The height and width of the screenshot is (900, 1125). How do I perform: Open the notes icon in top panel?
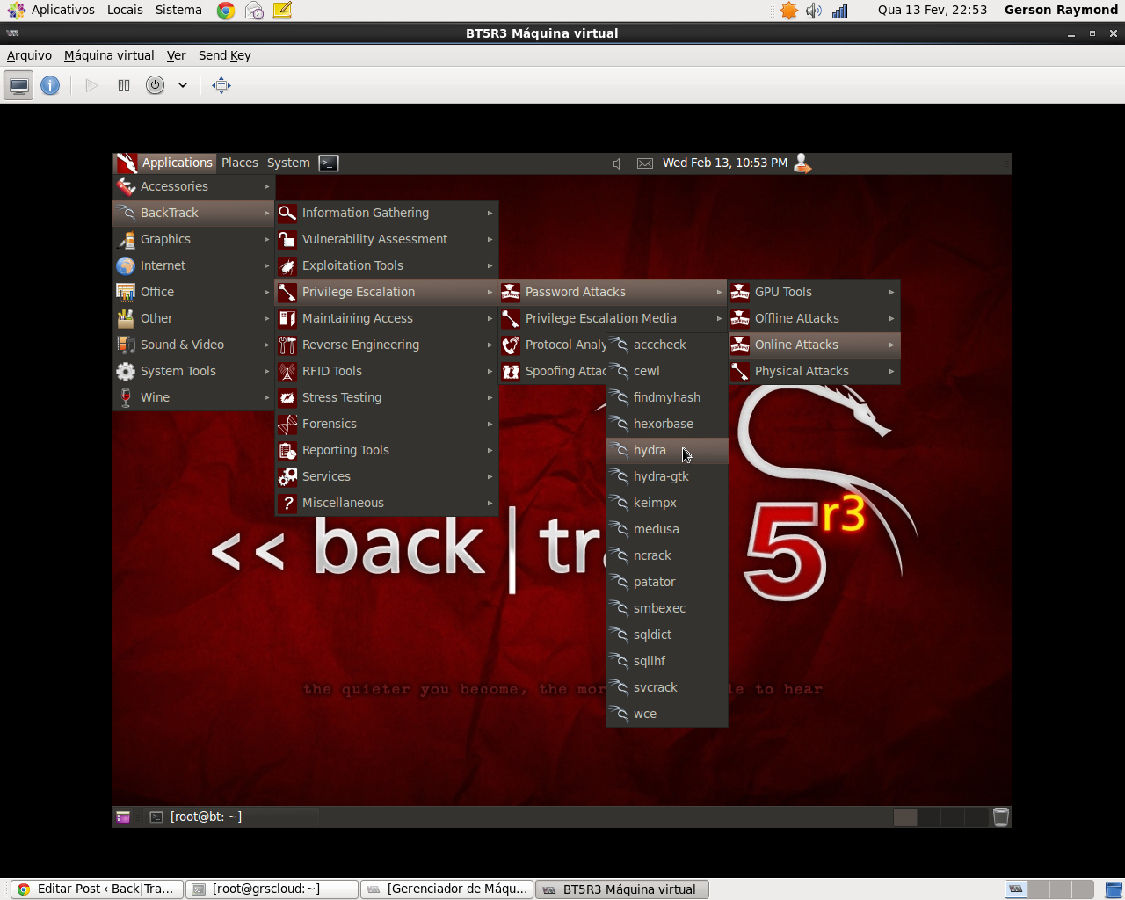282,11
